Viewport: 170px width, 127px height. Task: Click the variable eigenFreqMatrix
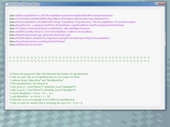80,25
